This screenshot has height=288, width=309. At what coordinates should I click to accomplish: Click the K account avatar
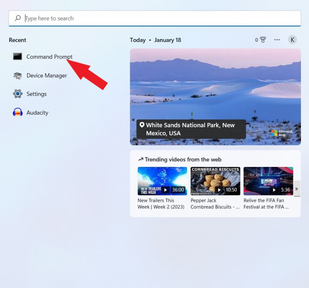292,40
